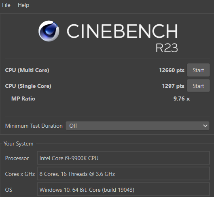The image size is (214, 197).
Task: Click the Processor label
Action: tap(17, 158)
